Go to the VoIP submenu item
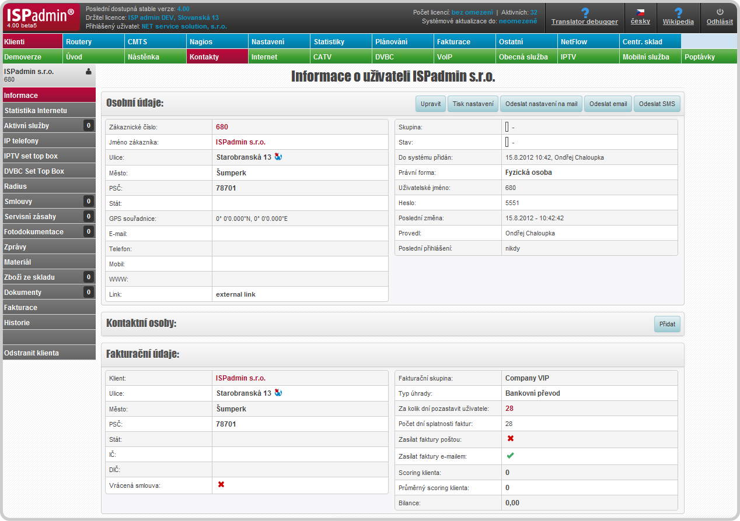The height and width of the screenshot is (521, 740). [x=465, y=57]
